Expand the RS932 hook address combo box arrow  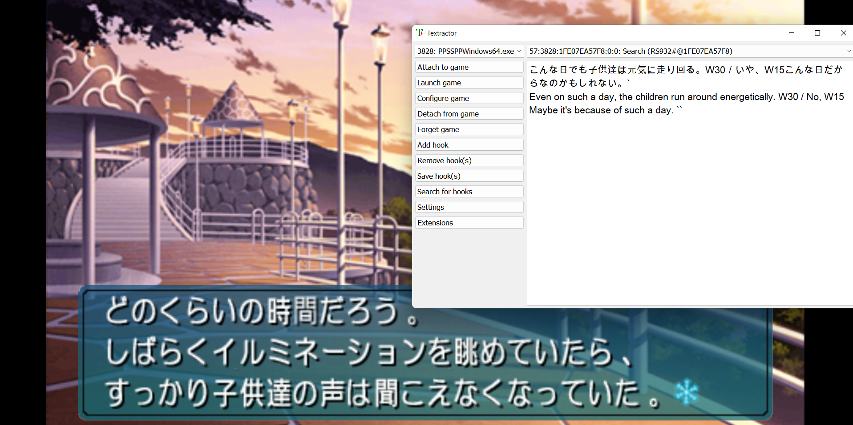(848, 51)
